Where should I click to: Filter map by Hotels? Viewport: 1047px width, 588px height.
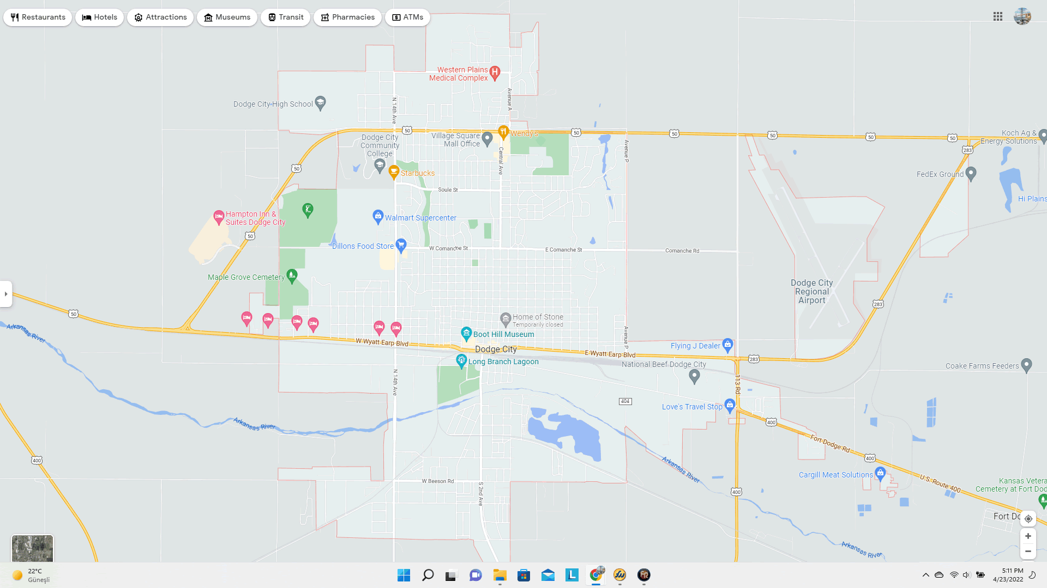(100, 17)
